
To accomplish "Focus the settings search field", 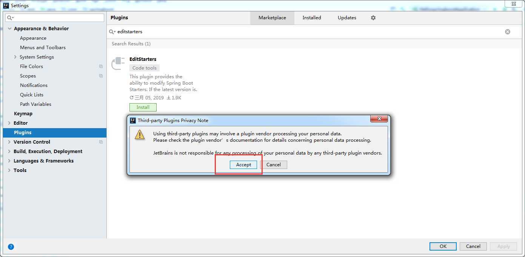I will pyautogui.click(x=55, y=18).
